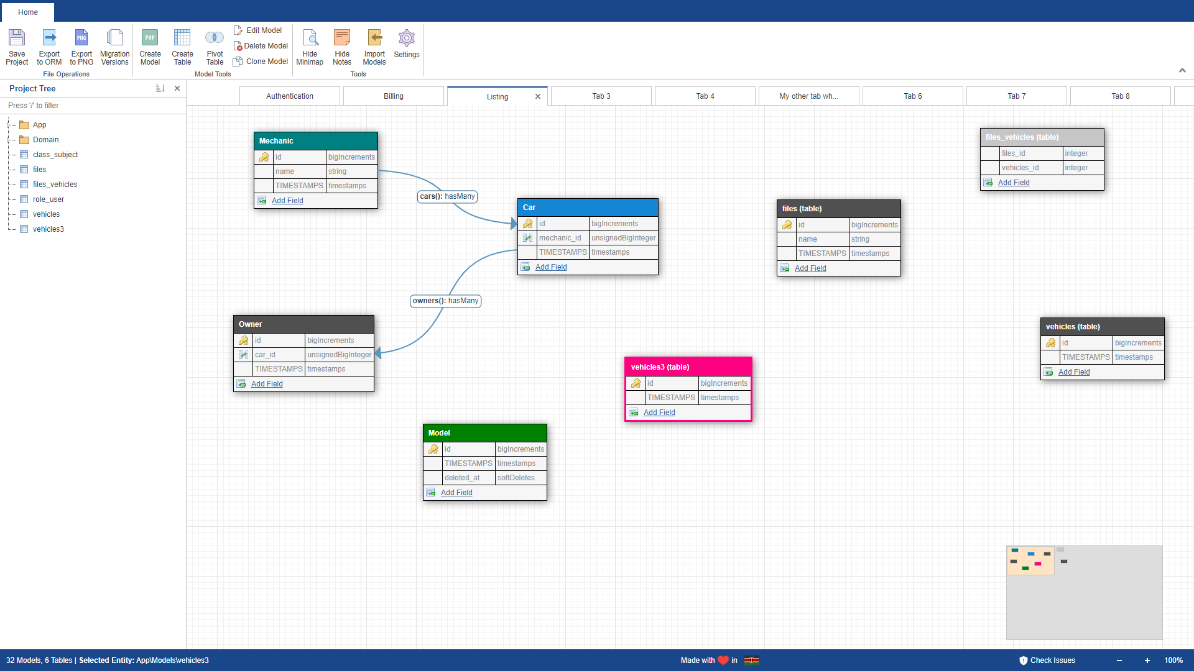Switch to the Authentication tab
The width and height of the screenshot is (1194, 671).
(x=289, y=96)
